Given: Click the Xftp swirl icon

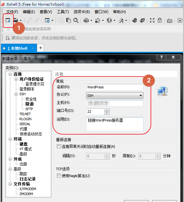Looking at the screenshot, I should (x=135, y=20).
